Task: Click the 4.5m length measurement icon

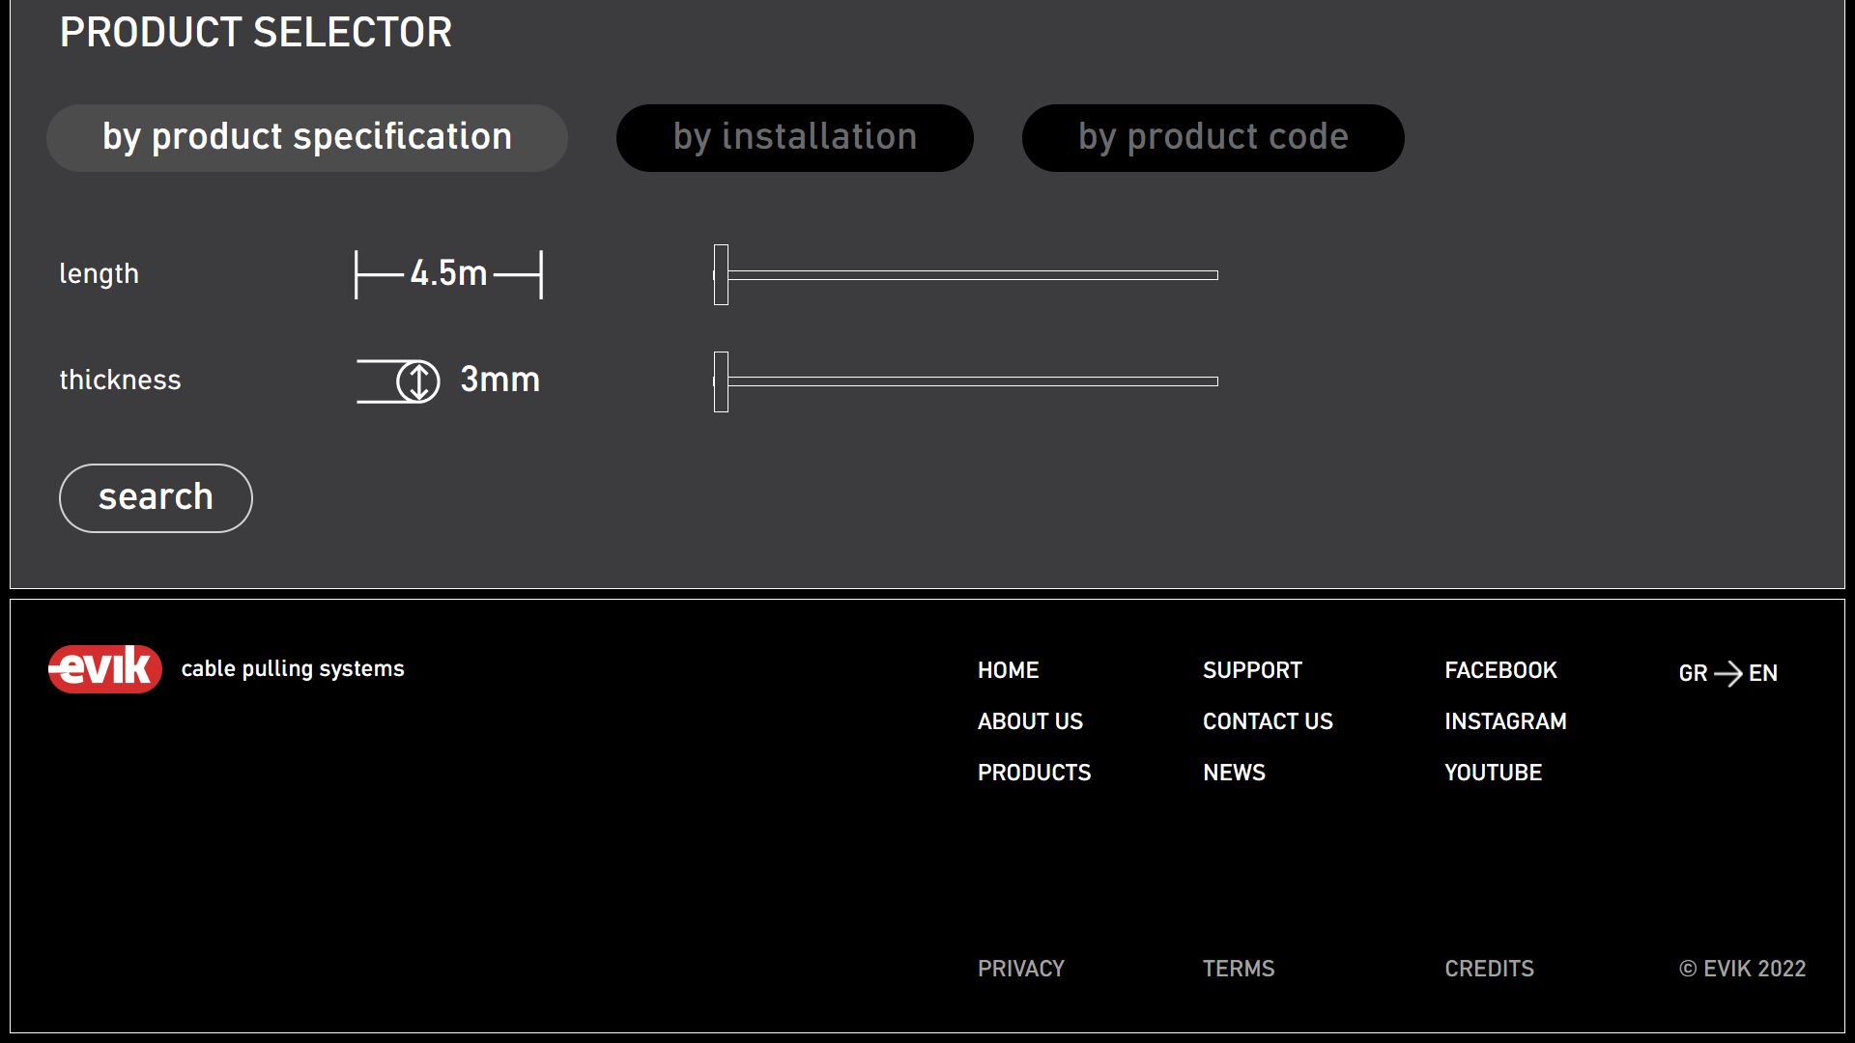Action: click(x=449, y=274)
